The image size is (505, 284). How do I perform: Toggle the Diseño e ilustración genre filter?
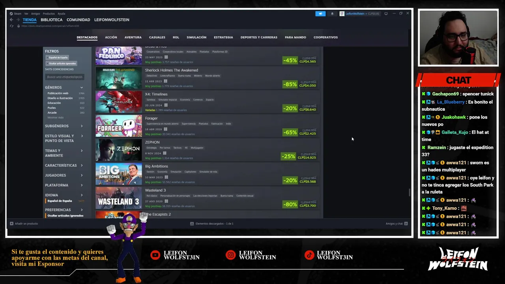60,98
